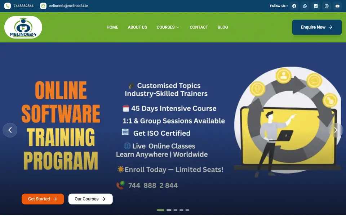Screen dimensions: 346x216
Task: Click the phone number 7448882844 in top bar
Action: (24, 6)
